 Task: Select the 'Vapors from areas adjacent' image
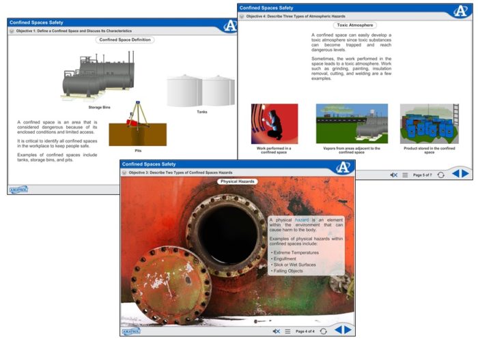[351, 123]
